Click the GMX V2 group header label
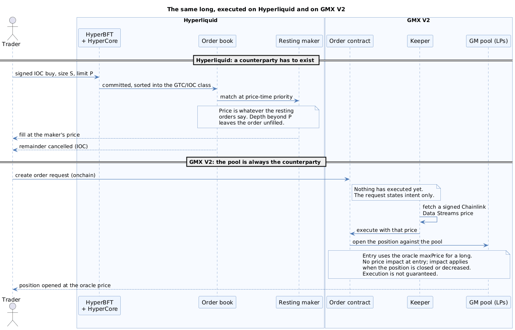This screenshot has height=330, width=515. click(418, 20)
